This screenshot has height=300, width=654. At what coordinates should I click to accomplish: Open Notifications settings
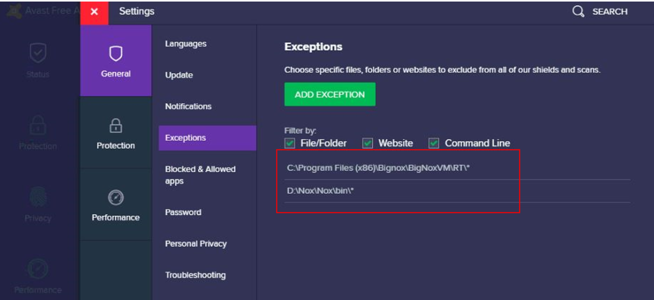[188, 106]
